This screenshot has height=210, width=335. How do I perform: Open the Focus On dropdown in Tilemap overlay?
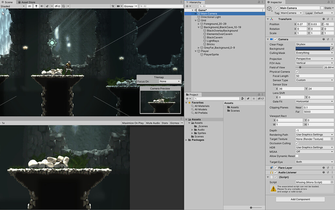click(170, 81)
